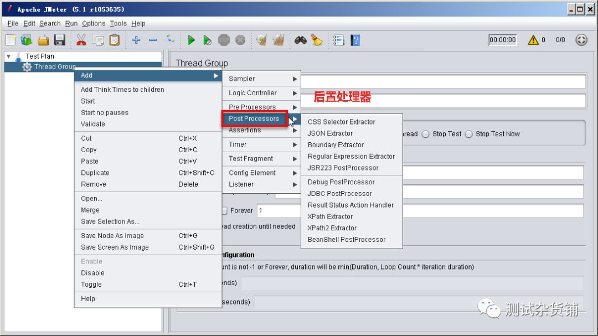Image resolution: width=598 pixels, height=336 pixels.
Task: Select the Stop Test radio button
Action: click(x=426, y=134)
